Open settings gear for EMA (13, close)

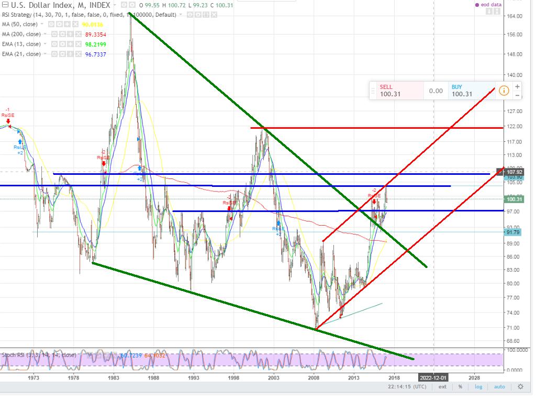pos(62,44)
